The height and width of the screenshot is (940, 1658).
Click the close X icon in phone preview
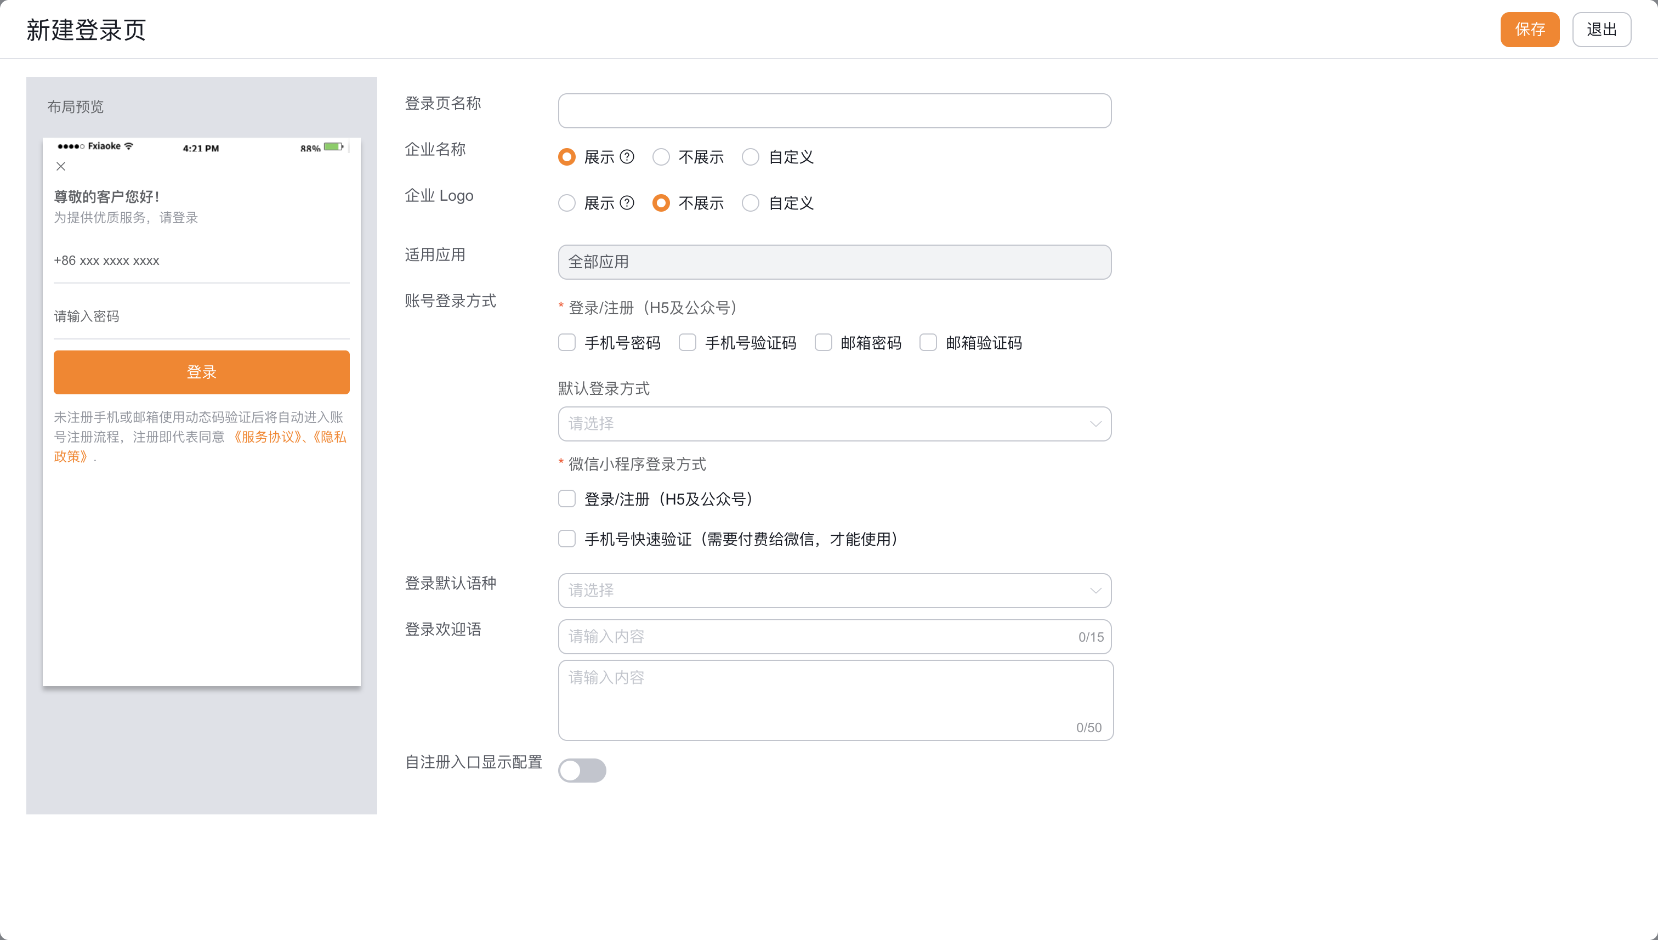click(61, 167)
